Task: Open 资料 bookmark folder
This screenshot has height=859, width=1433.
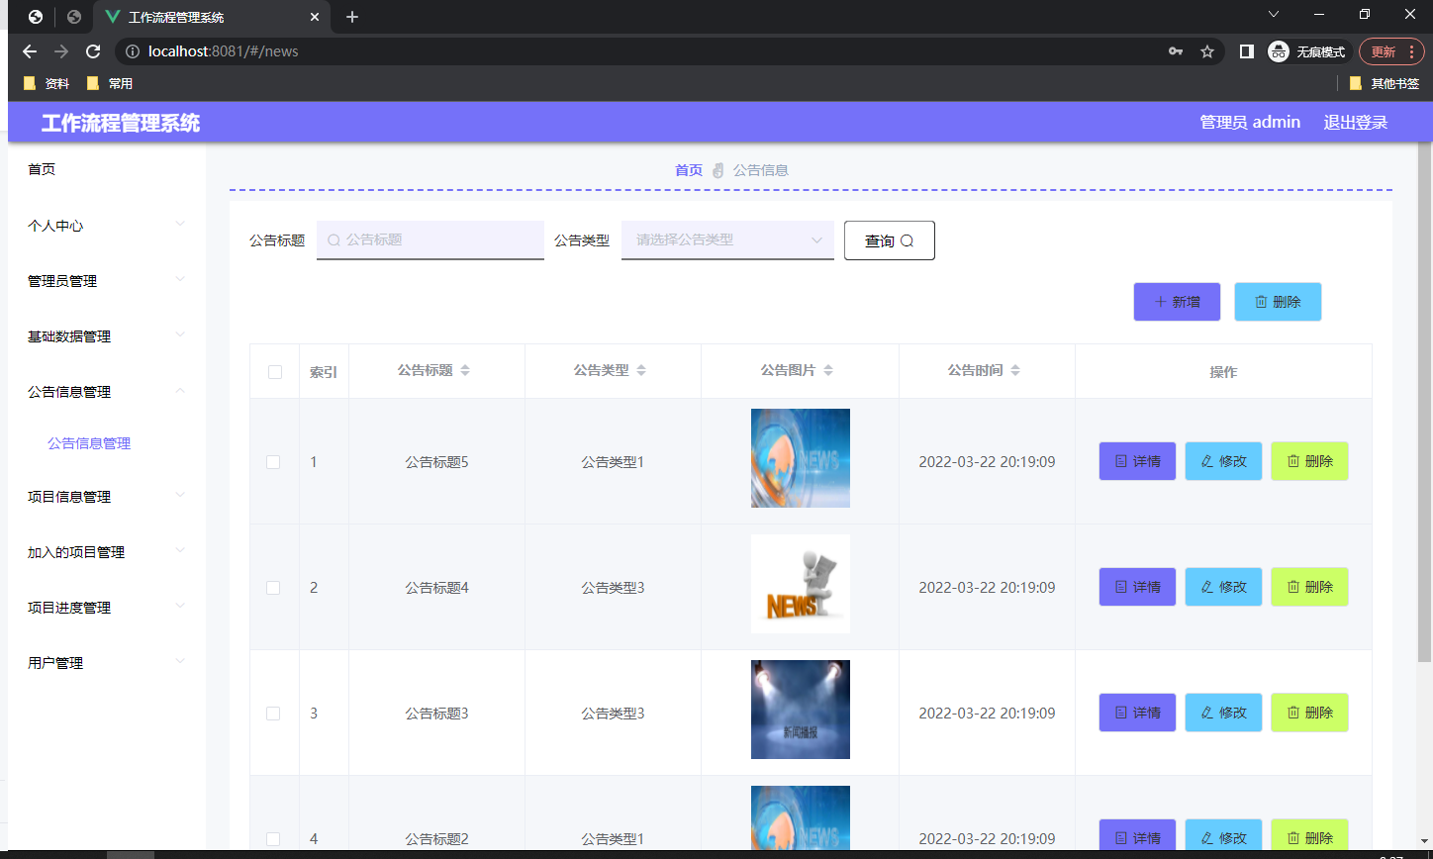Action: 47,83
